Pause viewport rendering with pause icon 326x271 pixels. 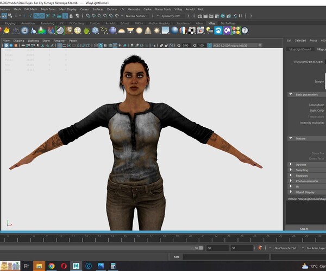click(240, 16)
